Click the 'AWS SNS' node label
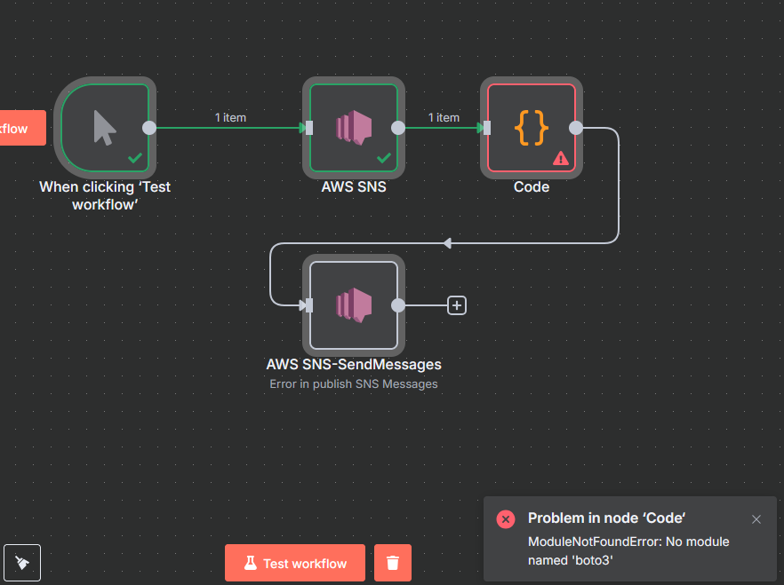The width and height of the screenshot is (784, 585). tap(354, 186)
